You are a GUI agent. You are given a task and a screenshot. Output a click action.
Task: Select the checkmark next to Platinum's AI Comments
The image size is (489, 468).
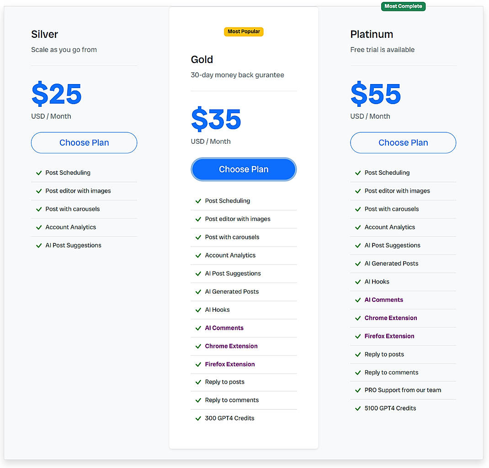tap(358, 300)
